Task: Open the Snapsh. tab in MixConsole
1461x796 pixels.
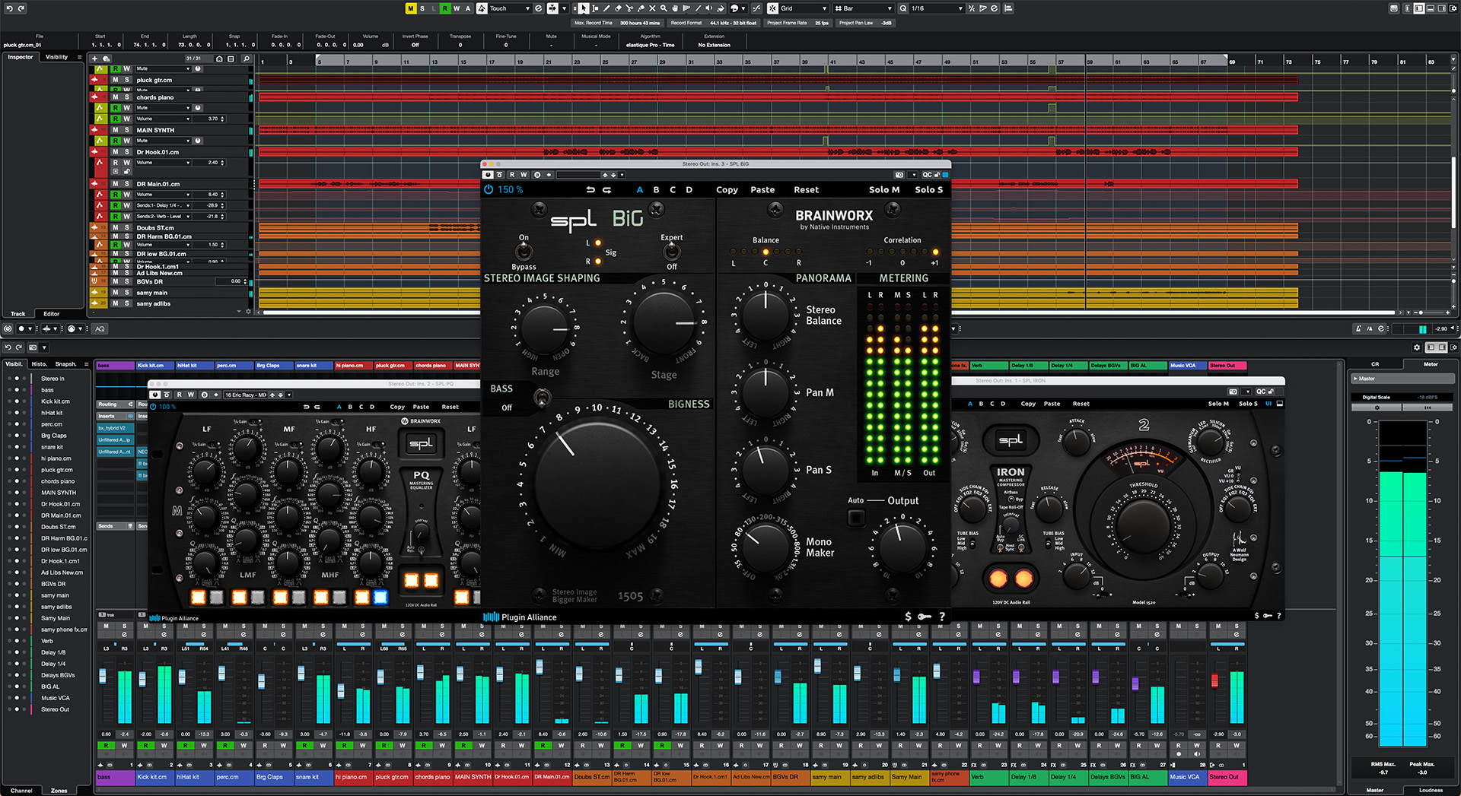Action: [66, 364]
